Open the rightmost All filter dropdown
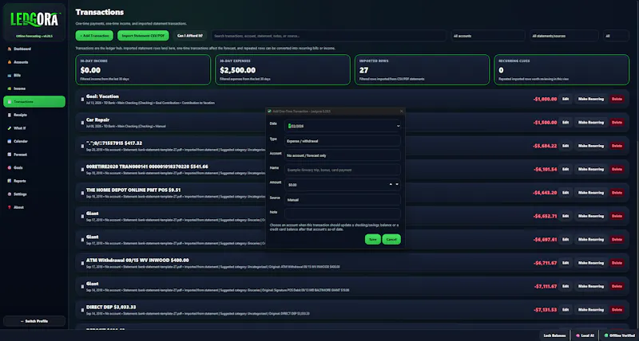The image size is (639, 341). [x=616, y=36]
